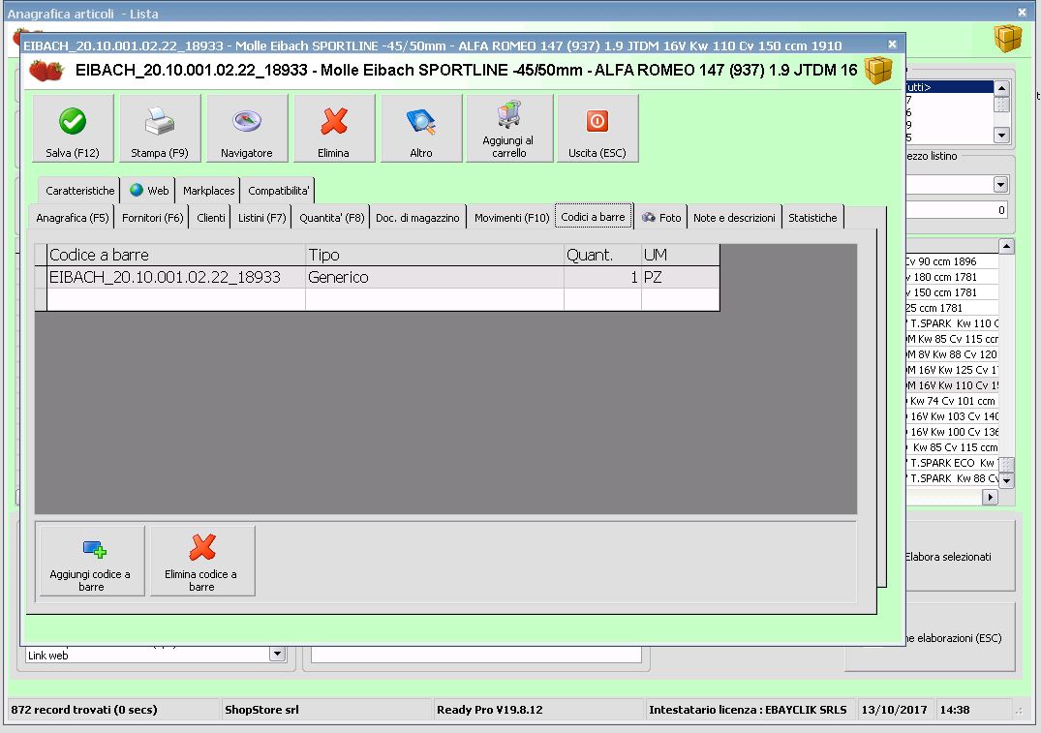Click the text field right of Link web

[x=476, y=655]
